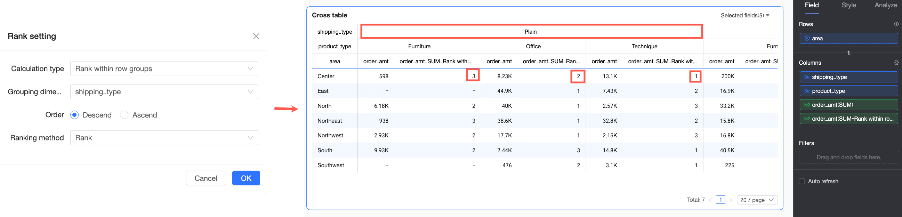Image resolution: width=902 pixels, height=217 pixels.
Task: Click the OK button
Action: coord(246,178)
